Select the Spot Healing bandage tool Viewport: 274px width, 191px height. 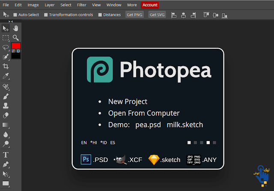click(6, 87)
